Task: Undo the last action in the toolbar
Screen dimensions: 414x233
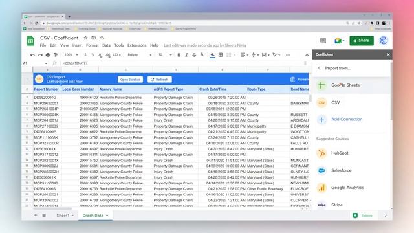Action: [x=32, y=55]
